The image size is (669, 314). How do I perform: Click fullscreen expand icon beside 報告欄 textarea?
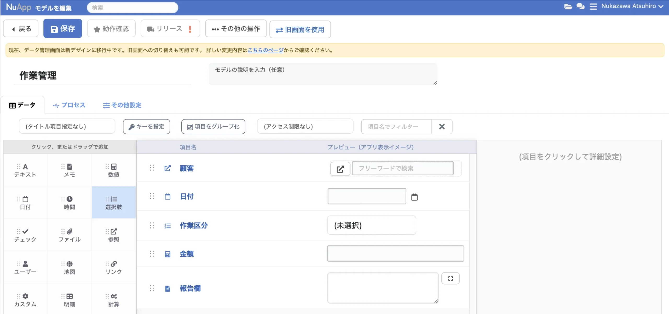[x=450, y=278]
